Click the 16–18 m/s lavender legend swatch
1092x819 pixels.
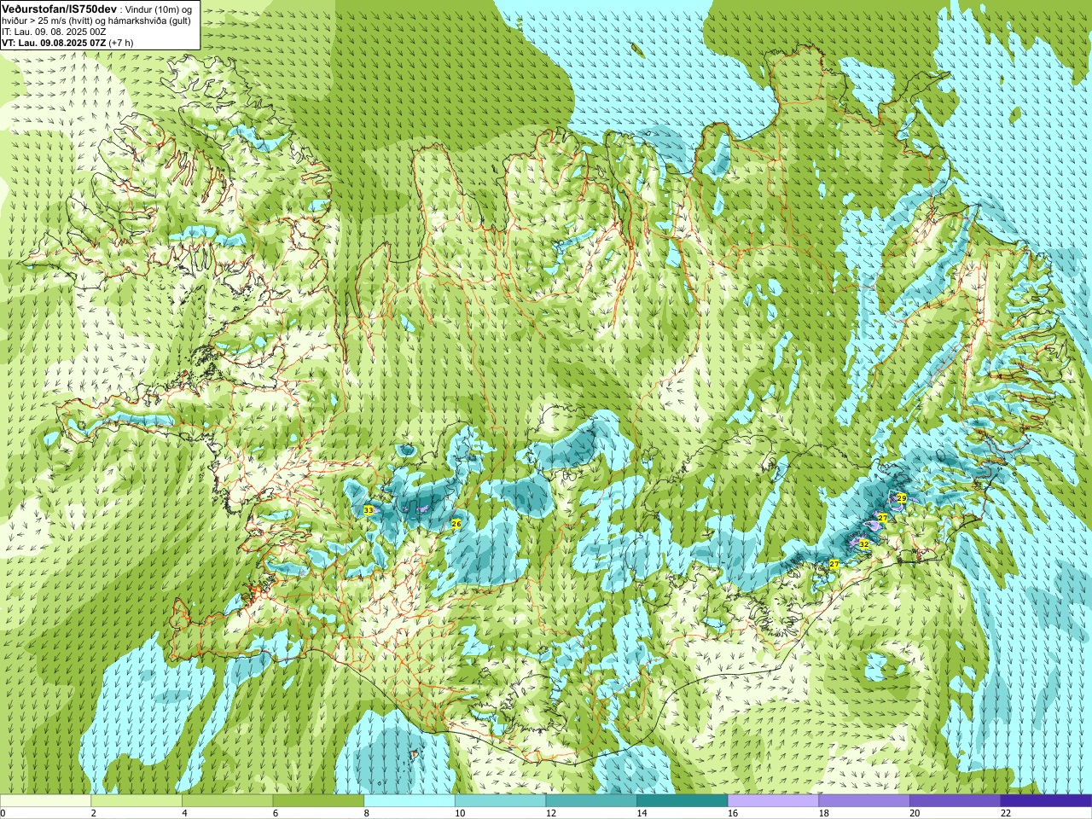click(x=773, y=801)
